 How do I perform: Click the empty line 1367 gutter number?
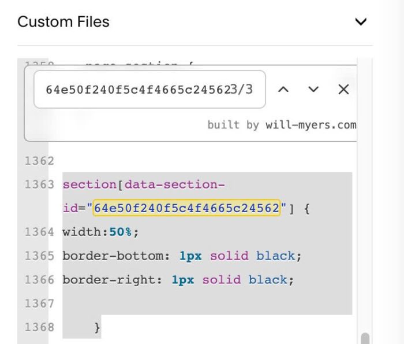coord(39,304)
